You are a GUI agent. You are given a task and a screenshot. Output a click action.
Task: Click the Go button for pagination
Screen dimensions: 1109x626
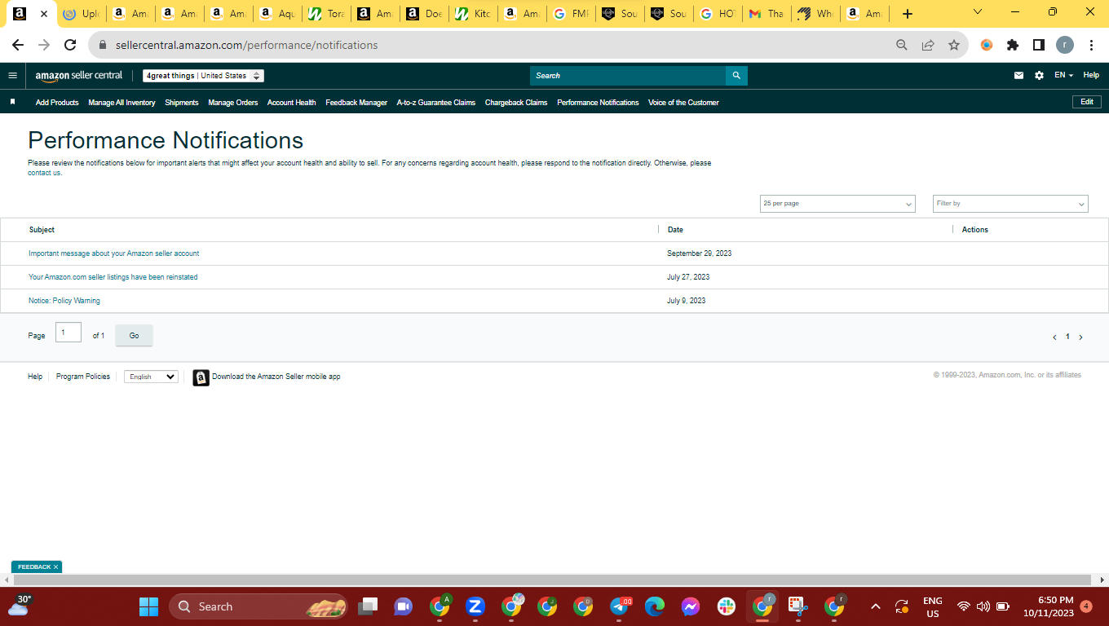[x=134, y=336]
